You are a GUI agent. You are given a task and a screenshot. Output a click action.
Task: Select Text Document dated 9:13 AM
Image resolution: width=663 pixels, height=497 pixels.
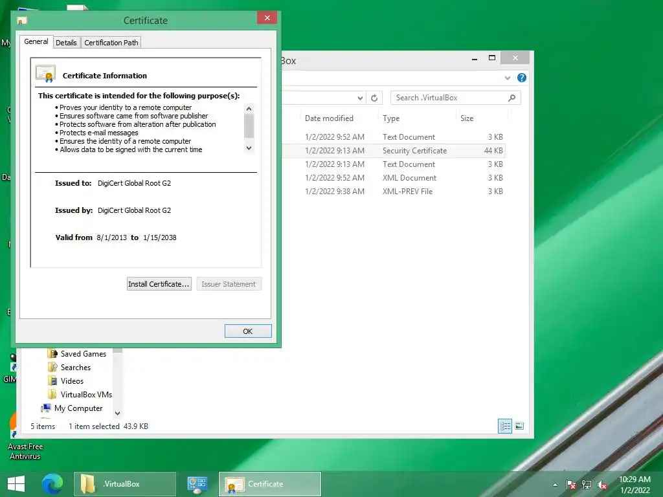393,164
